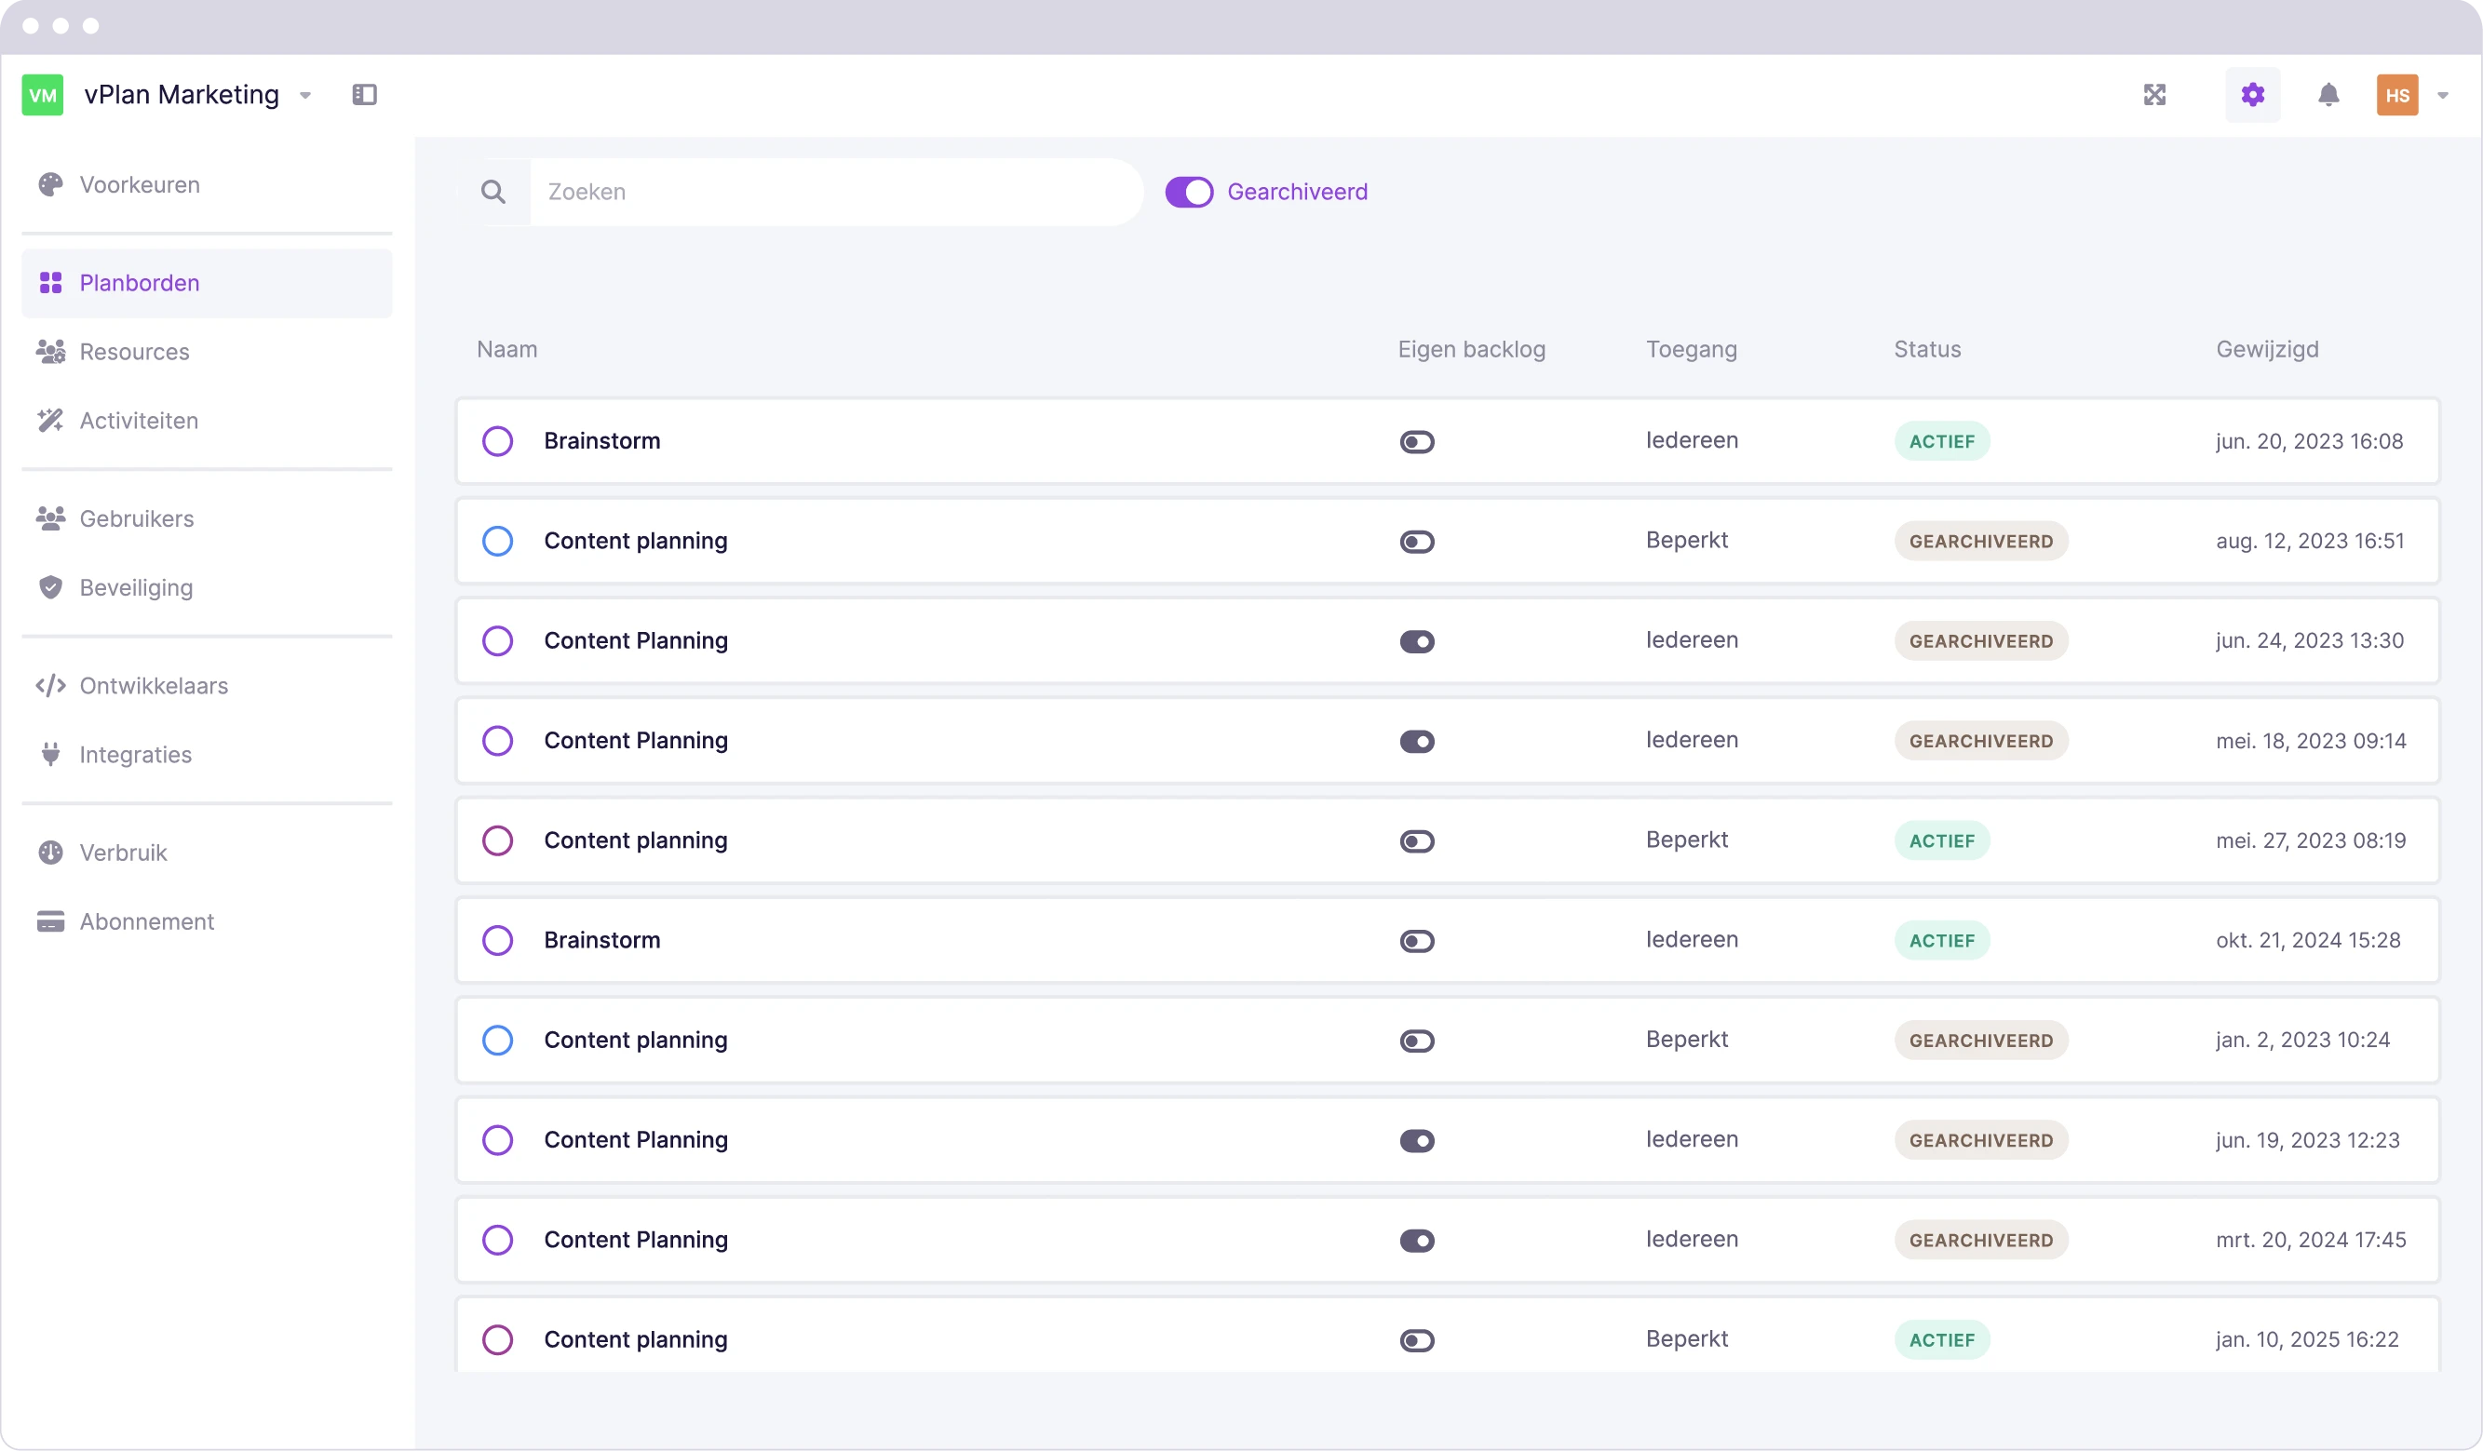Click the search magnifier icon

(x=493, y=192)
